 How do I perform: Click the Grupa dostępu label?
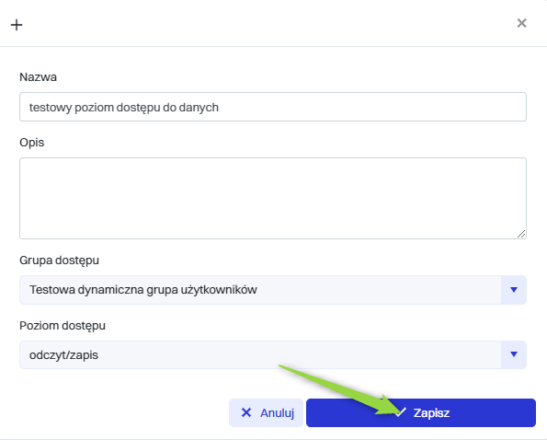pyautogui.click(x=60, y=261)
